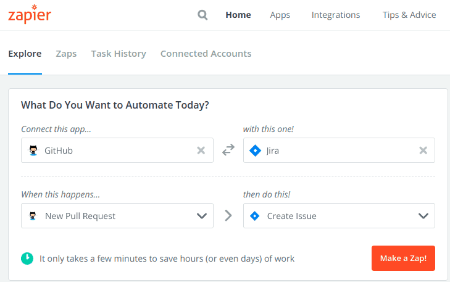The height and width of the screenshot is (282, 450).
Task: Click the right chevron between trigger and action
Action: 228,215
